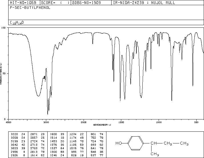
Task: Click the 1500 tick label on wavenumber axis
Action: point(121,122)
